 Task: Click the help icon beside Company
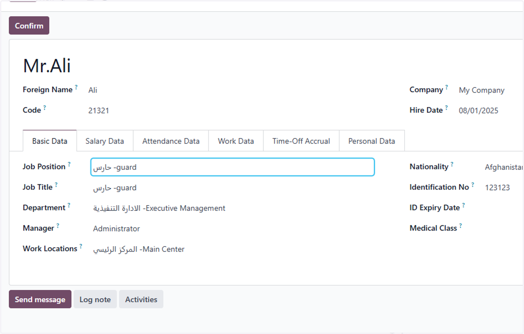[447, 87]
